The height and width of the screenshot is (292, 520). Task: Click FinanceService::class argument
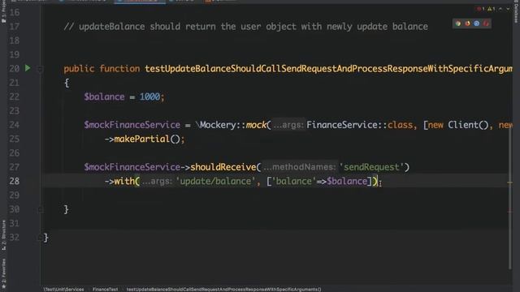coord(359,125)
